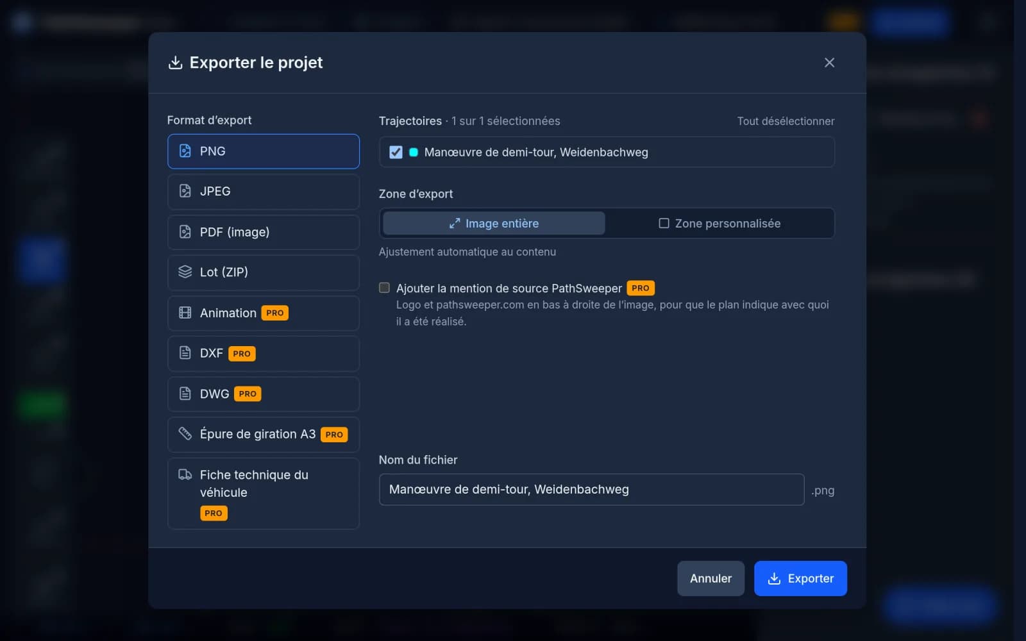Switch export zone to Image entière
Image resolution: width=1026 pixels, height=641 pixels.
point(494,223)
